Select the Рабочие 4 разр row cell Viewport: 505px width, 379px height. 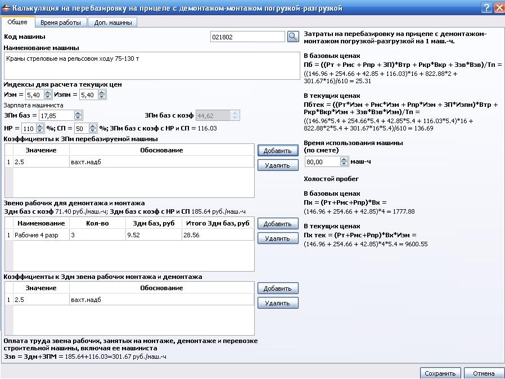coord(41,235)
